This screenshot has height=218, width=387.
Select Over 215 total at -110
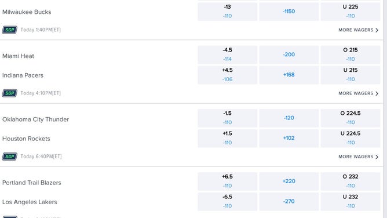pos(351,54)
